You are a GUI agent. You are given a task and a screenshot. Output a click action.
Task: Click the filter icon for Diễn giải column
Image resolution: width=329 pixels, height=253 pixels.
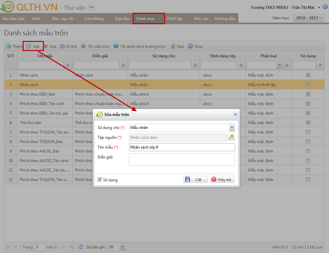[x=123, y=65]
